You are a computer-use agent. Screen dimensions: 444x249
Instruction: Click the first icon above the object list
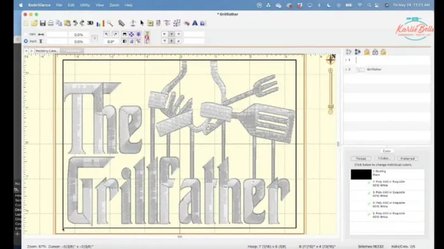pyautogui.click(x=349, y=52)
